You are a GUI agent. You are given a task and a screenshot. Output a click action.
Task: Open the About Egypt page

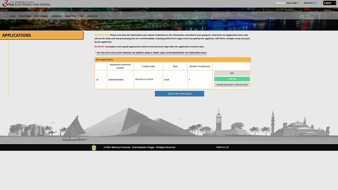click(25, 16)
